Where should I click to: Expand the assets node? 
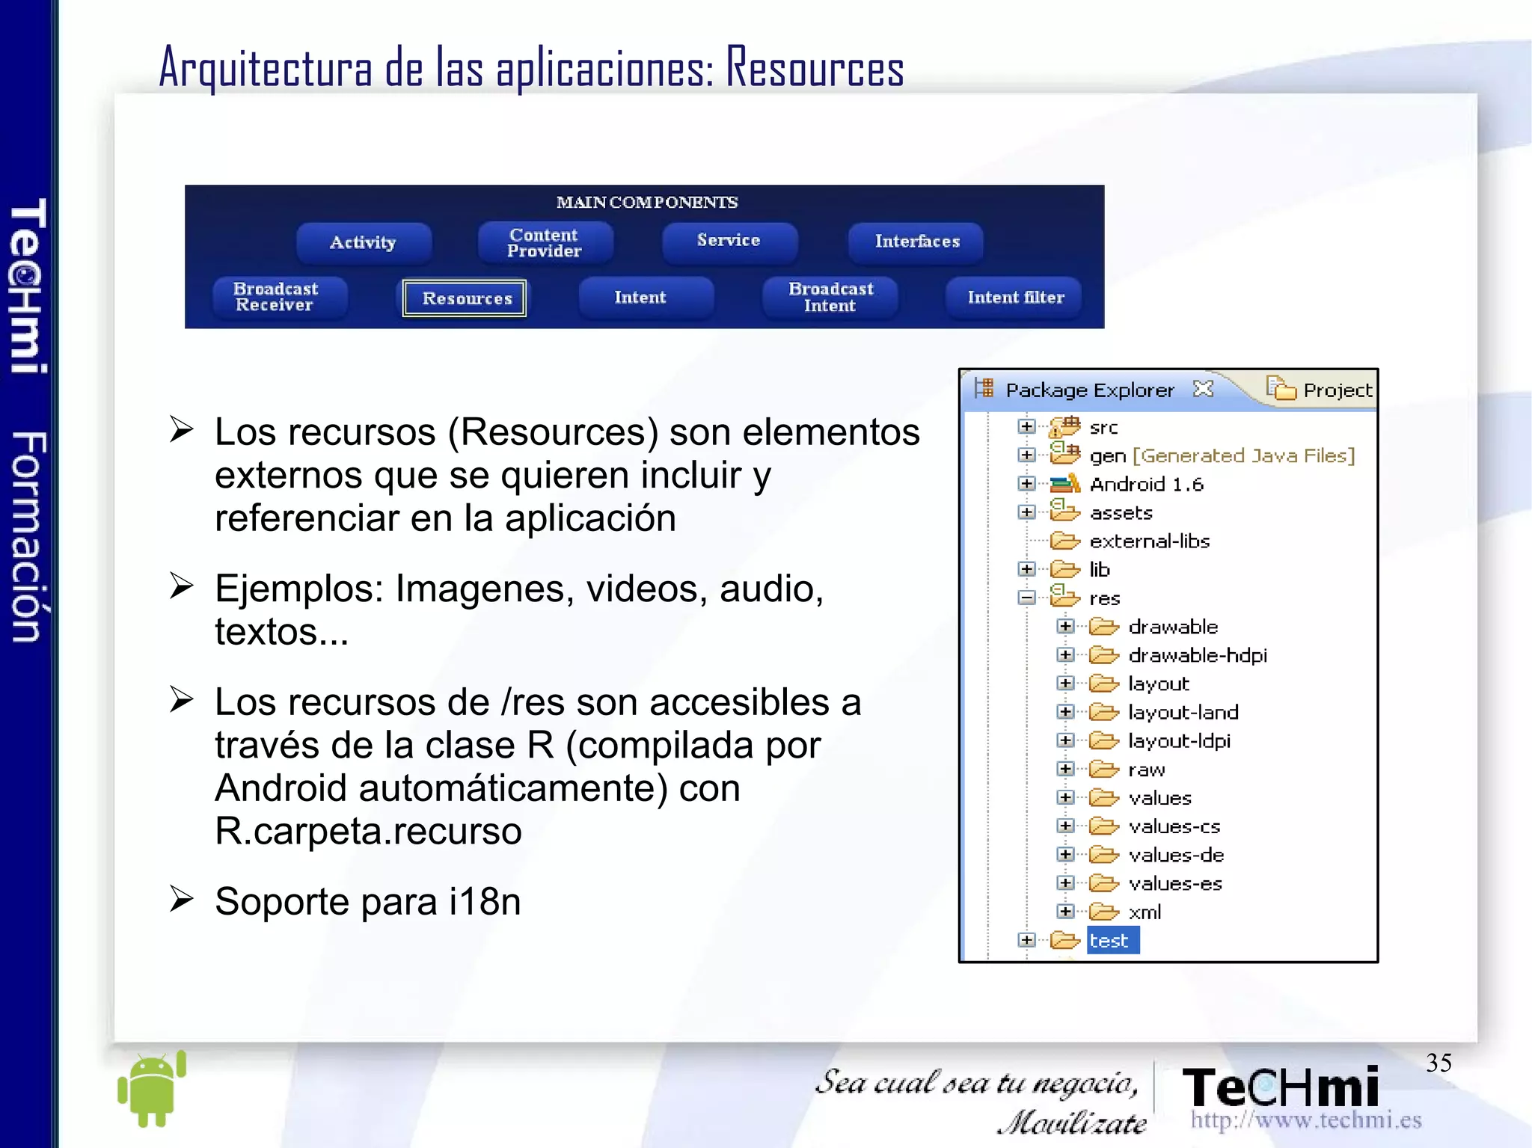click(1026, 512)
